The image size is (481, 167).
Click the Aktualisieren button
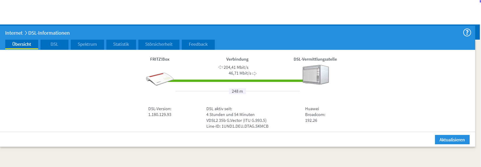[452, 140]
